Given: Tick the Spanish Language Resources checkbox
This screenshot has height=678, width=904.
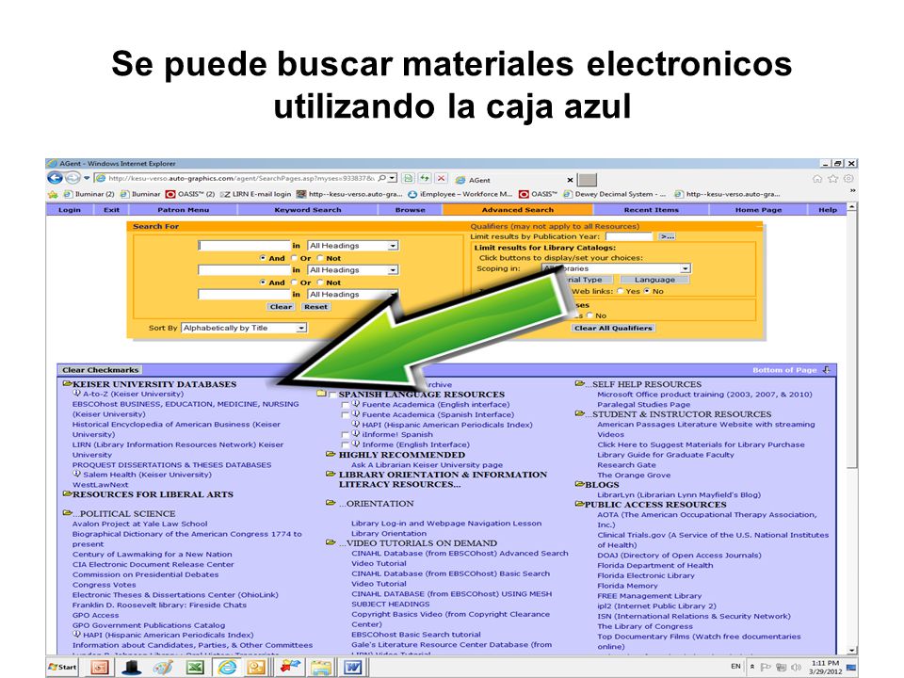Looking at the screenshot, I should pyautogui.click(x=332, y=395).
